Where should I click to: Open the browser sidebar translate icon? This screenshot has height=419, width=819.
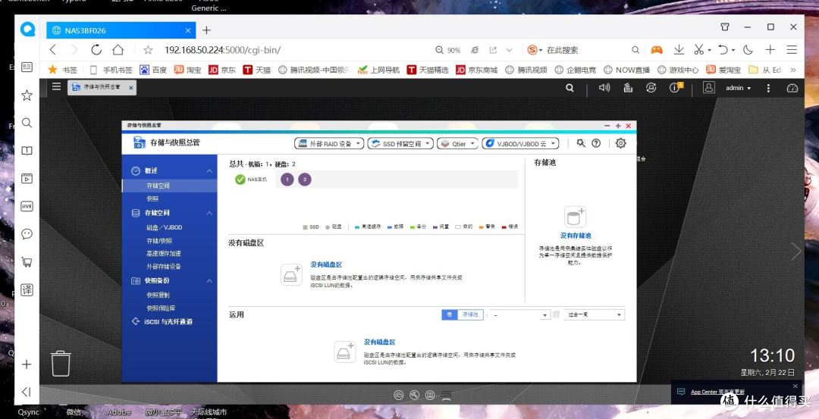coord(27,290)
